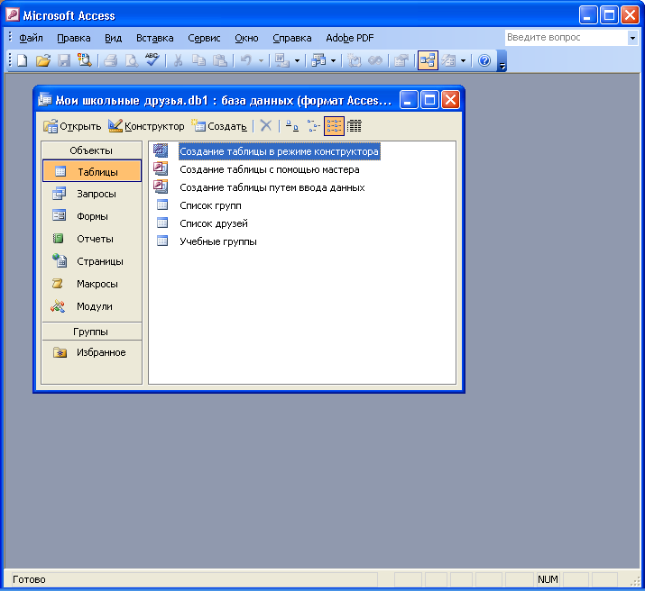Viewport: 645px width, 591px height.
Task: Click the Analyze icon
Action: (318, 60)
